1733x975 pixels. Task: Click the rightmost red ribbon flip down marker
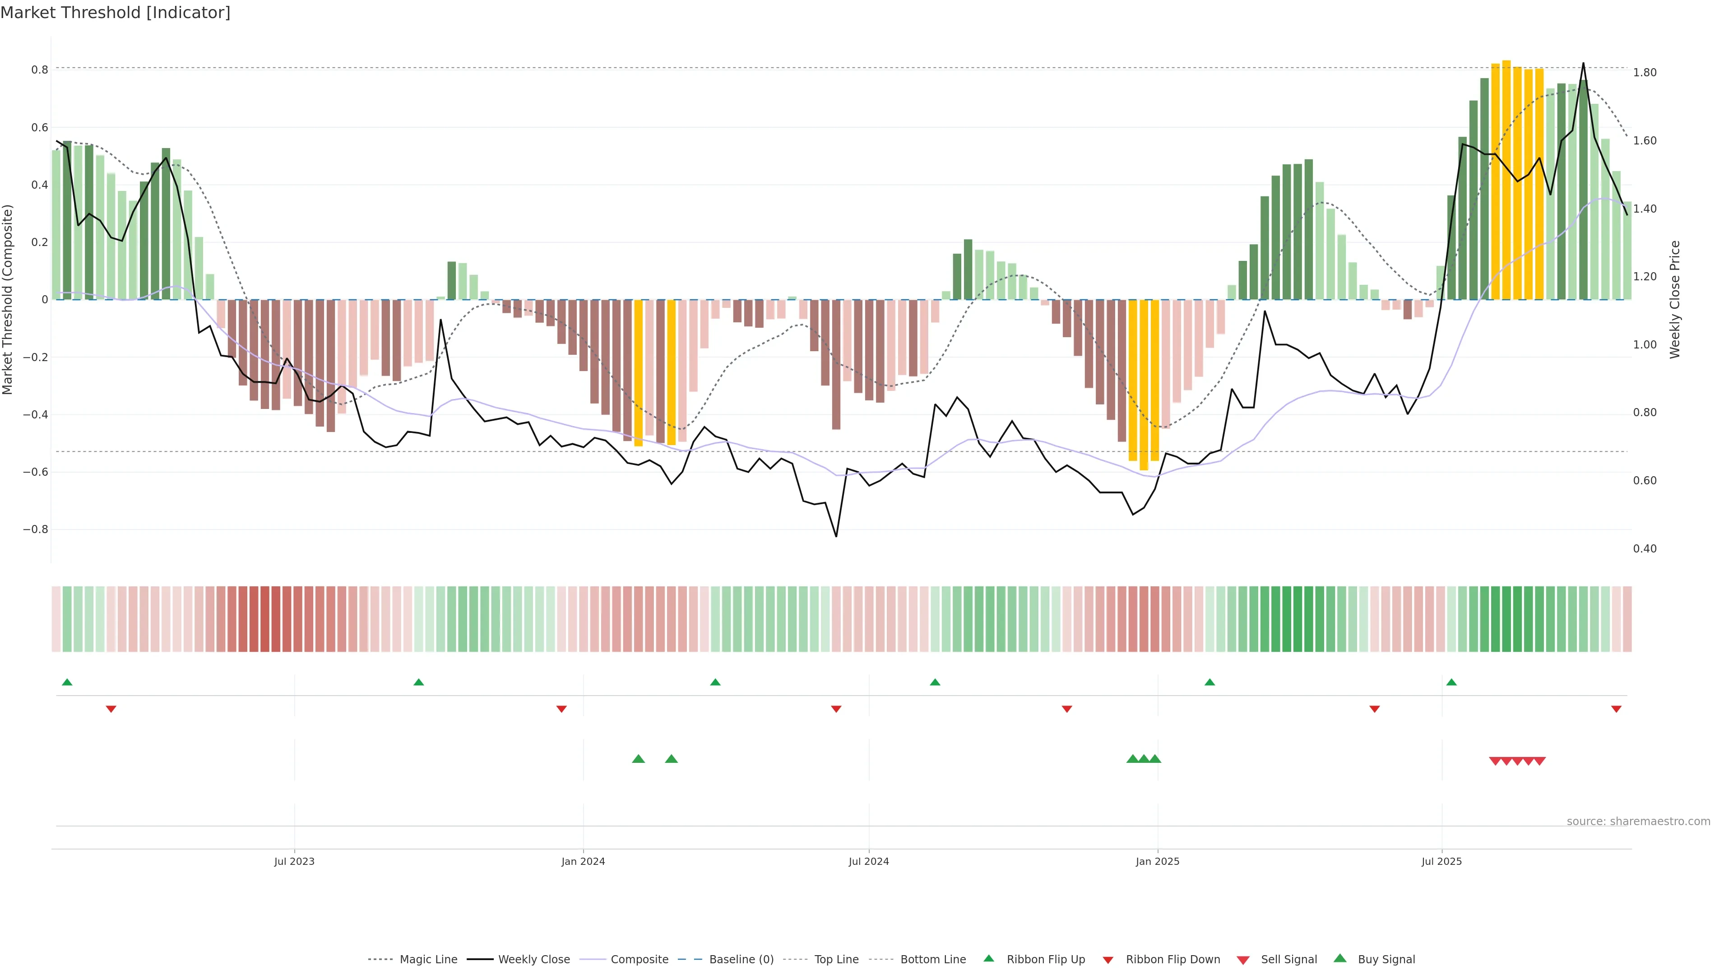[x=1616, y=709]
